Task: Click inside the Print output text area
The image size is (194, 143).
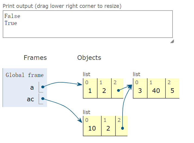Action: [x=88, y=24]
